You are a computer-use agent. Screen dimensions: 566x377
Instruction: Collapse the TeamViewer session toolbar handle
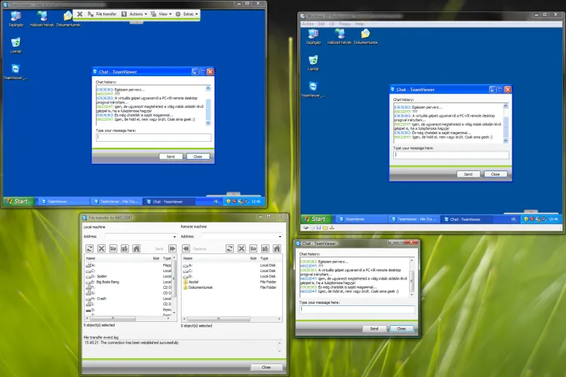click(137, 23)
